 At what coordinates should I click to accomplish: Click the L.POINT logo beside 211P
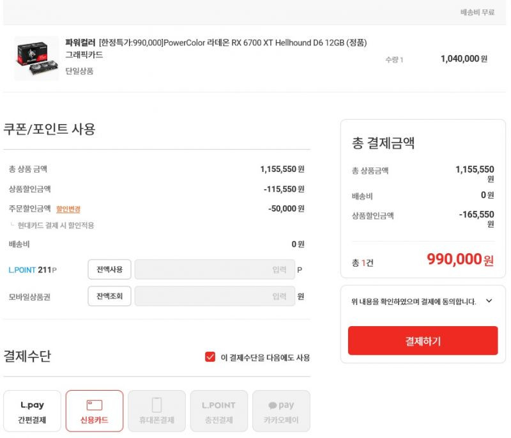pyautogui.click(x=22, y=270)
